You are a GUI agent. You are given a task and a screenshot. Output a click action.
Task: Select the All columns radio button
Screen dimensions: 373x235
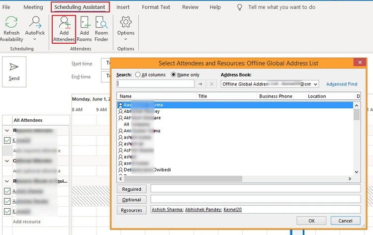click(138, 75)
